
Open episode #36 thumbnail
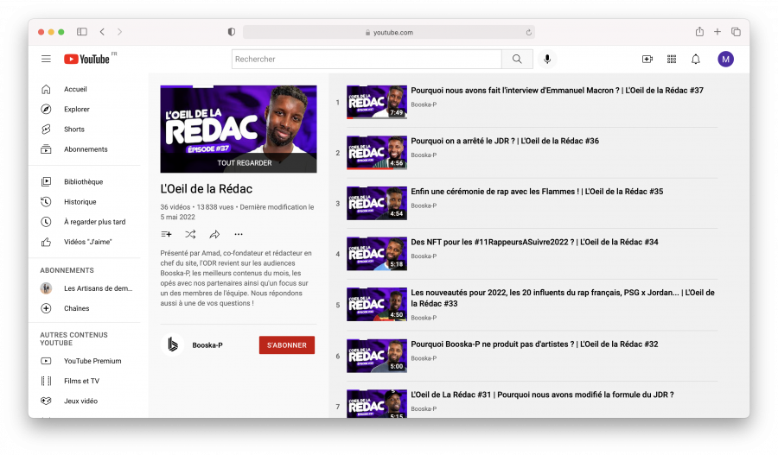(x=377, y=153)
